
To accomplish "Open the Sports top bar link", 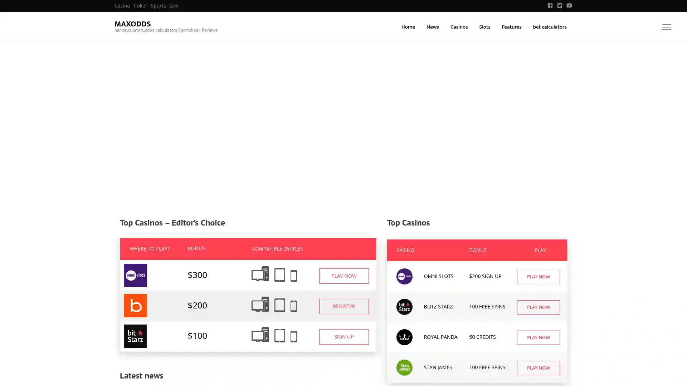I will (x=158, y=6).
